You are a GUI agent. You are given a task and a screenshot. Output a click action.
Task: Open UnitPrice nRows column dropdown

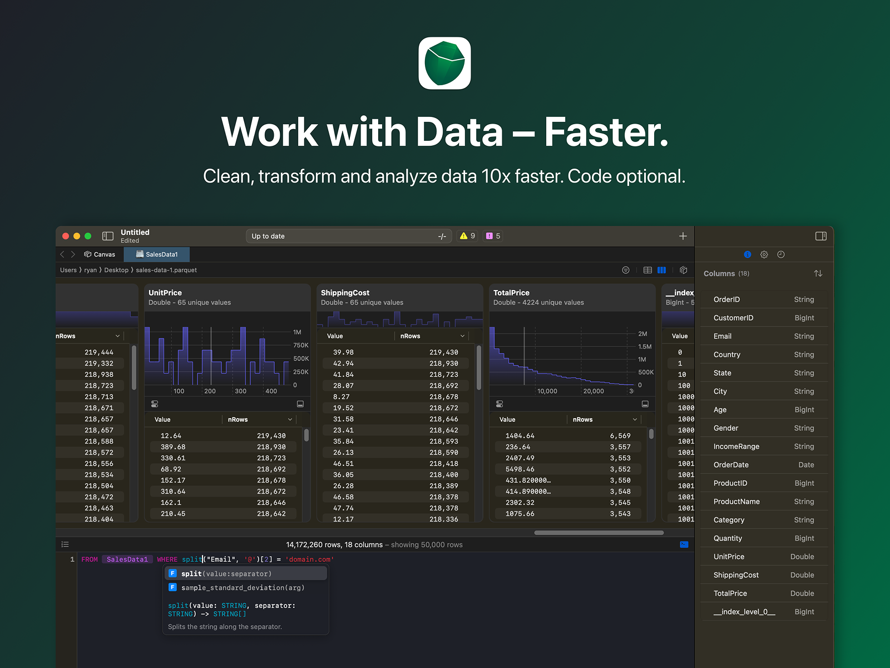(x=290, y=420)
